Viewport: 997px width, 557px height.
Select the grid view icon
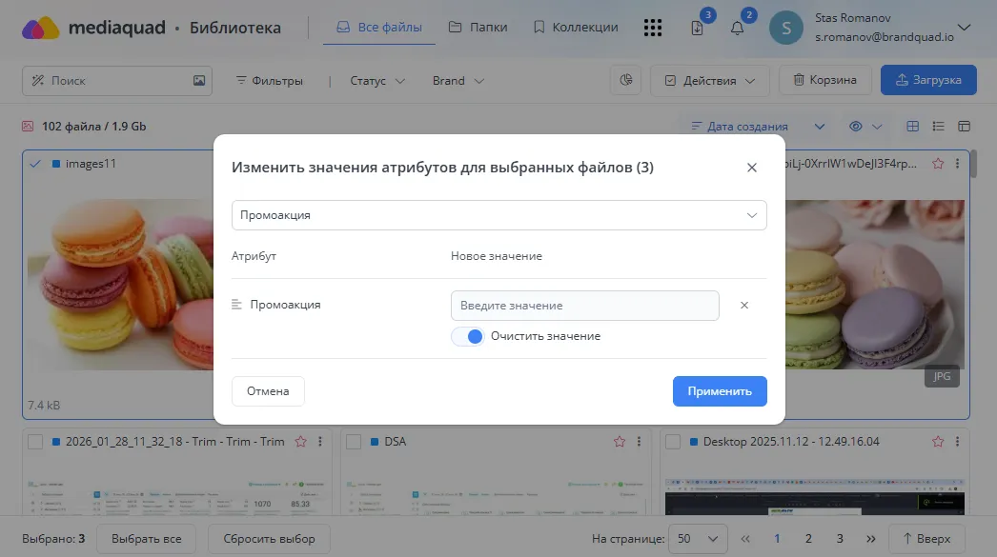tap(914, 126)
